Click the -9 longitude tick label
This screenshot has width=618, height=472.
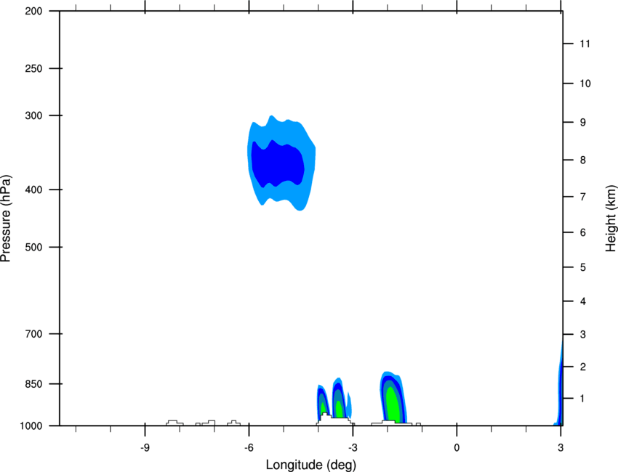coord(145,448)
